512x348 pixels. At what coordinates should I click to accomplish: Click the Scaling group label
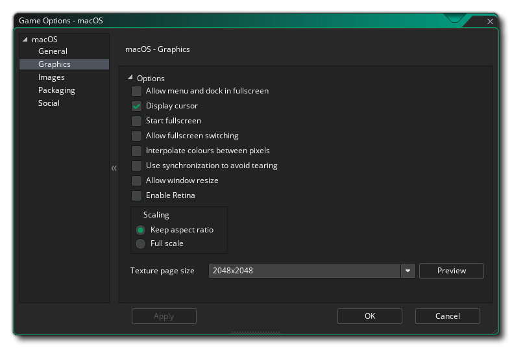[x=156, y=215]
